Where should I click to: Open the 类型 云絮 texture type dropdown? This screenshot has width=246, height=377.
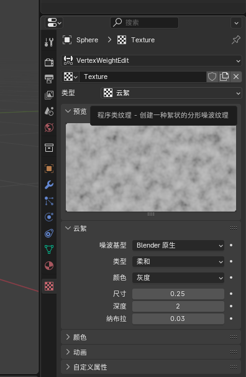[171, 93]
